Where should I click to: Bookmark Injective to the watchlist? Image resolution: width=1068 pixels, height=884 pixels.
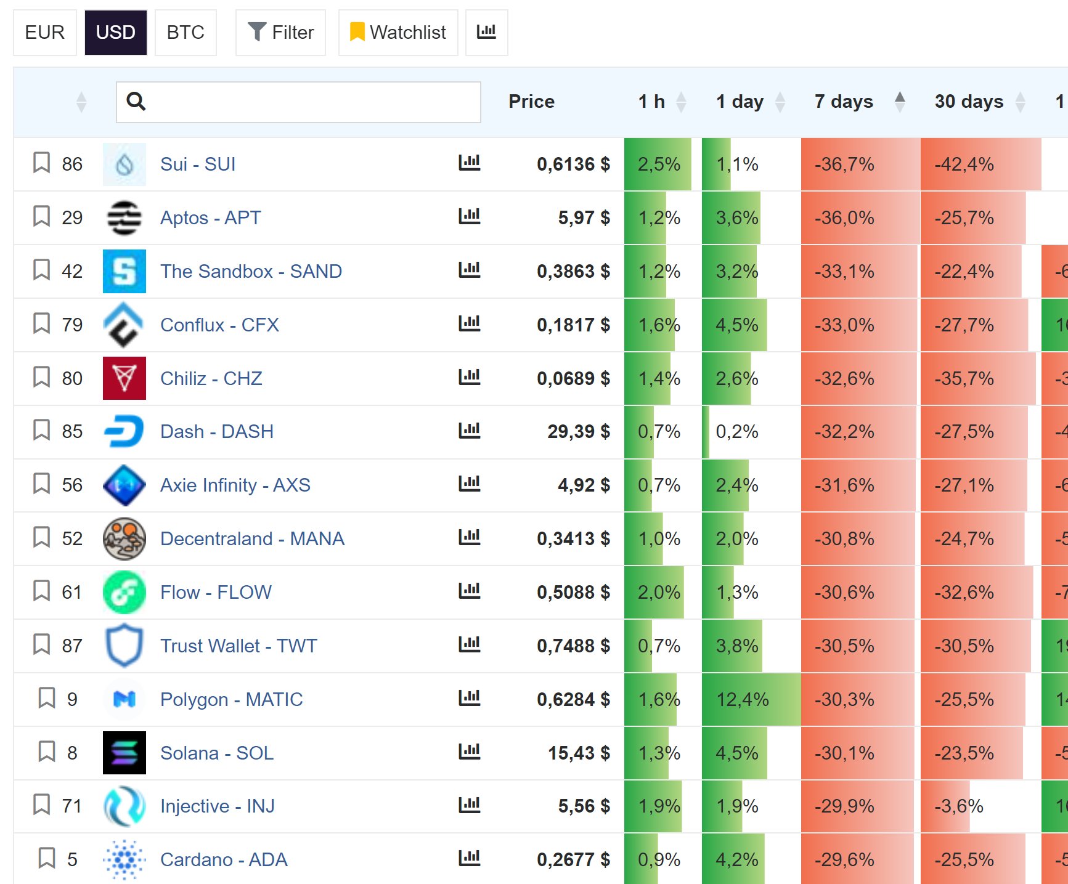[x=41, y=805]
